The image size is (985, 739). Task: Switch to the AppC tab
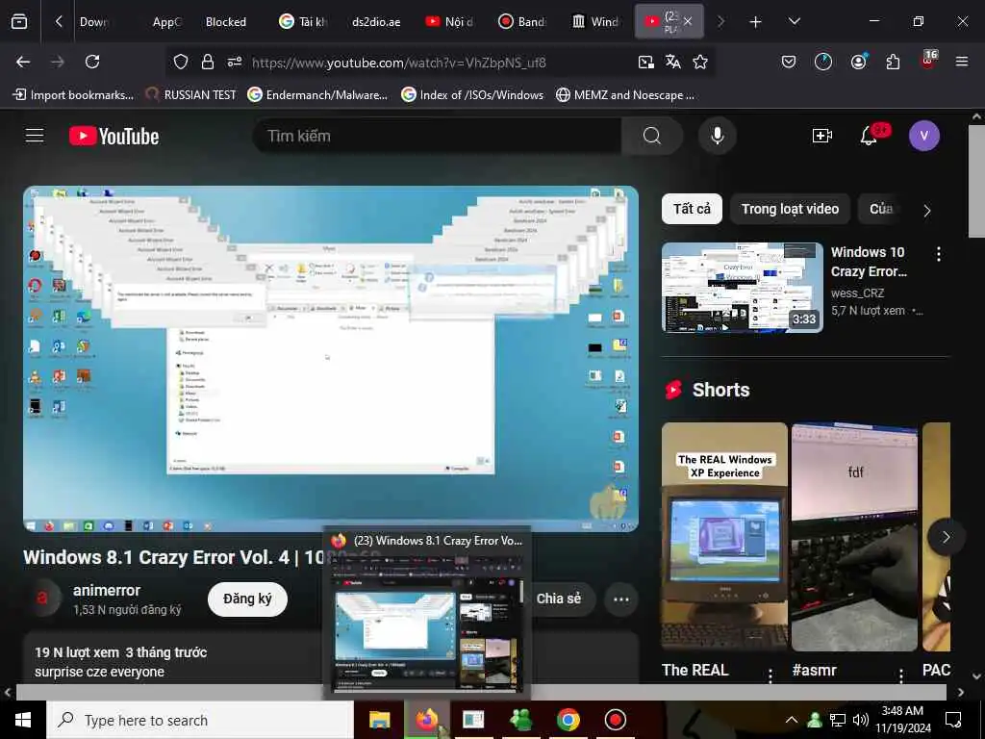pos(166,21)
